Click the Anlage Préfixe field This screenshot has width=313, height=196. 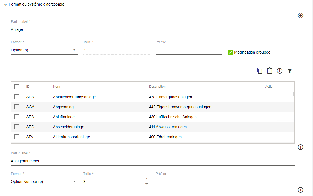point(189,51)
